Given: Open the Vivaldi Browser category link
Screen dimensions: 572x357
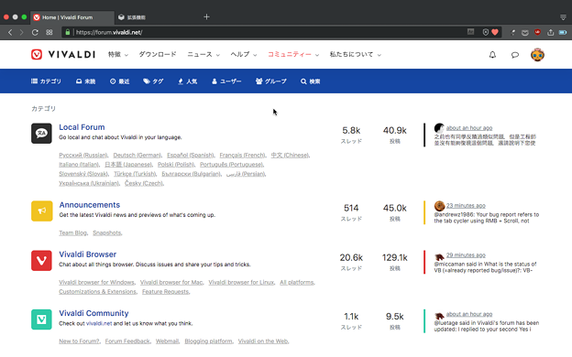Looking at the screenshot, I should tap(88, 254).
